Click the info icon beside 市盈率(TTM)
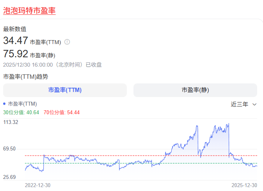The width and height of the screenshot is (263, 191). 67,42
